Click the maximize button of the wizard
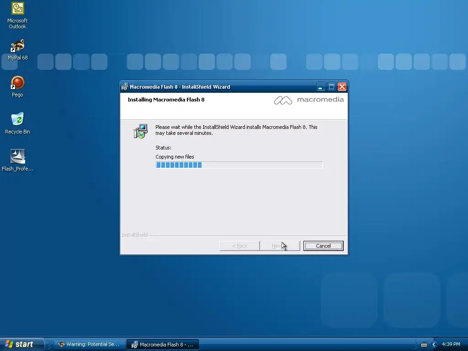The height and width of the screenshot is (351, 468). click(331, 87)
